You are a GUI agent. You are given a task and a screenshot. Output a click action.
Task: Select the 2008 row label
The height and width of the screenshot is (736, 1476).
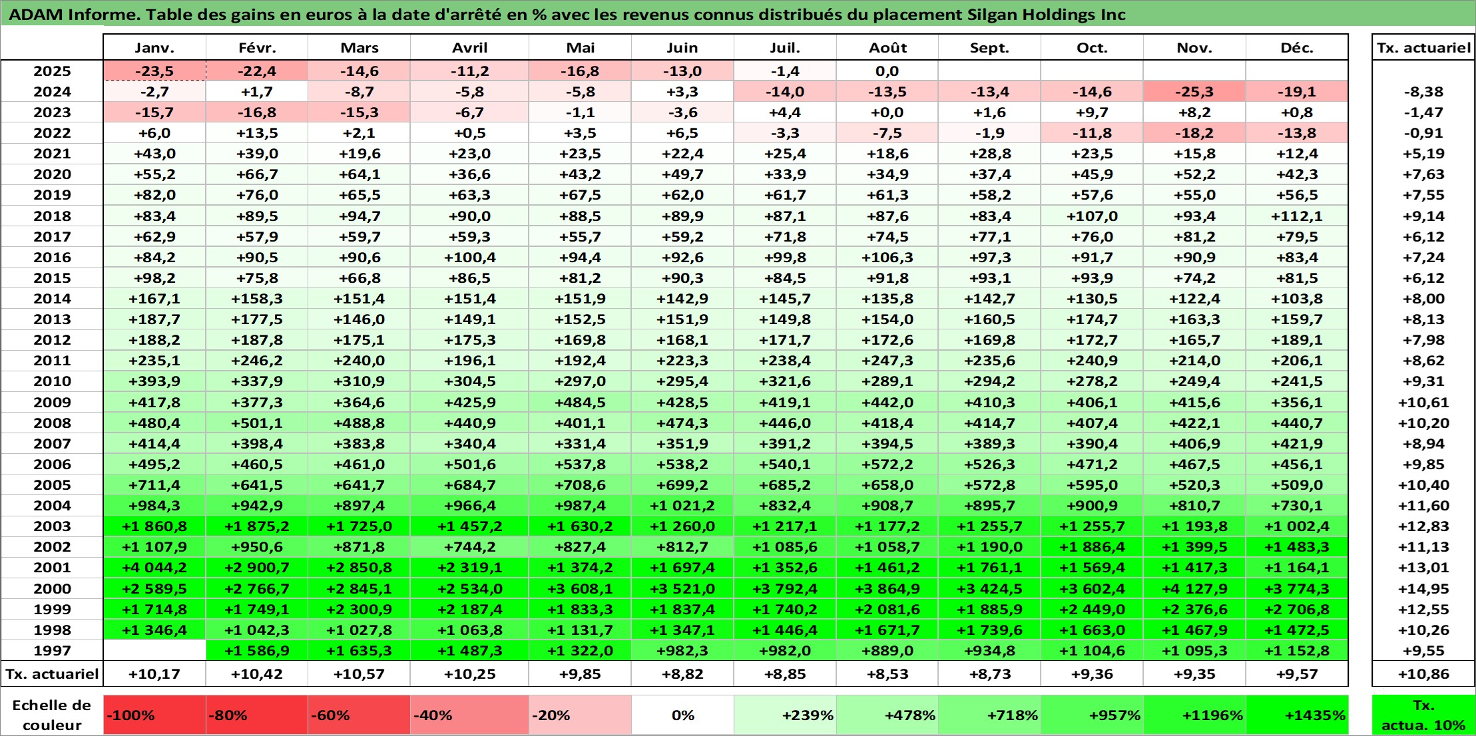click(x=52, y=423)
